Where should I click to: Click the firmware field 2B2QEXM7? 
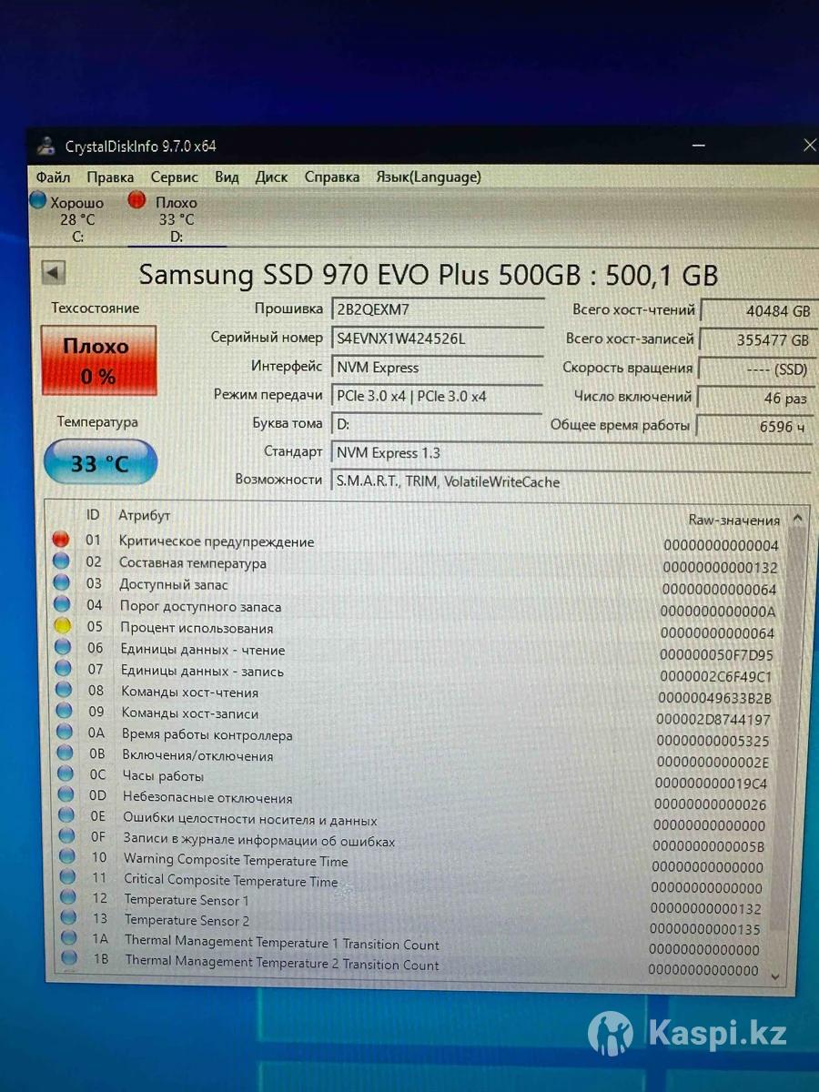(x=437, y=309)
